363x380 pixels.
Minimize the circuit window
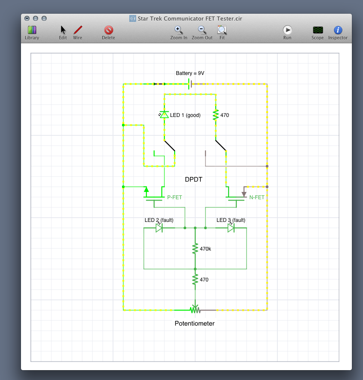36,18
